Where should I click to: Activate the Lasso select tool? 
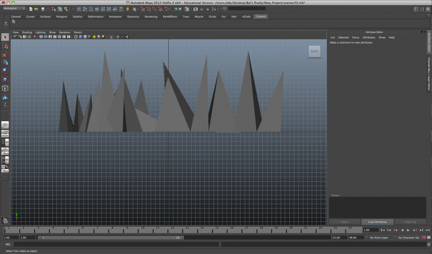point(5,46)
